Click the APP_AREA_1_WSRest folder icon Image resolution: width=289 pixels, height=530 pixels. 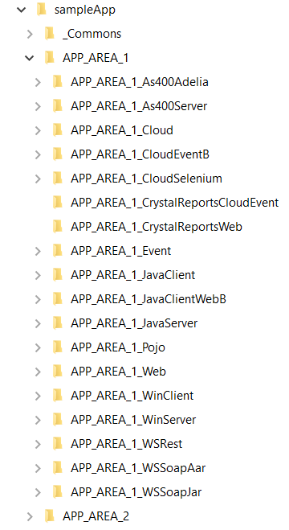pyautogui.click(x=58, y=443)
